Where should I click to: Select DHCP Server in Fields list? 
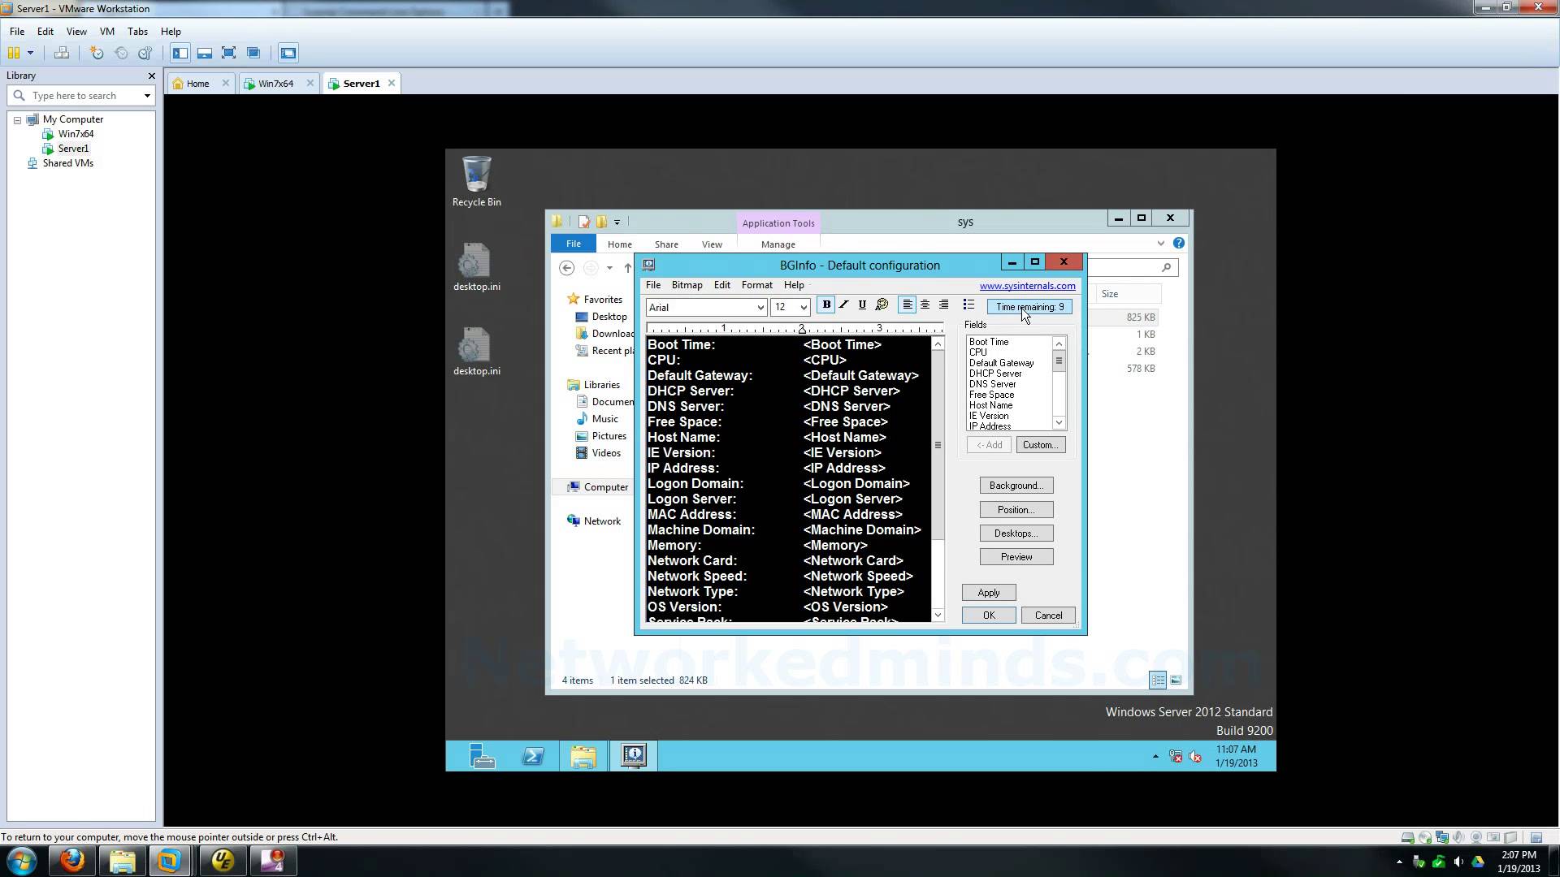(x=995, y=374)
